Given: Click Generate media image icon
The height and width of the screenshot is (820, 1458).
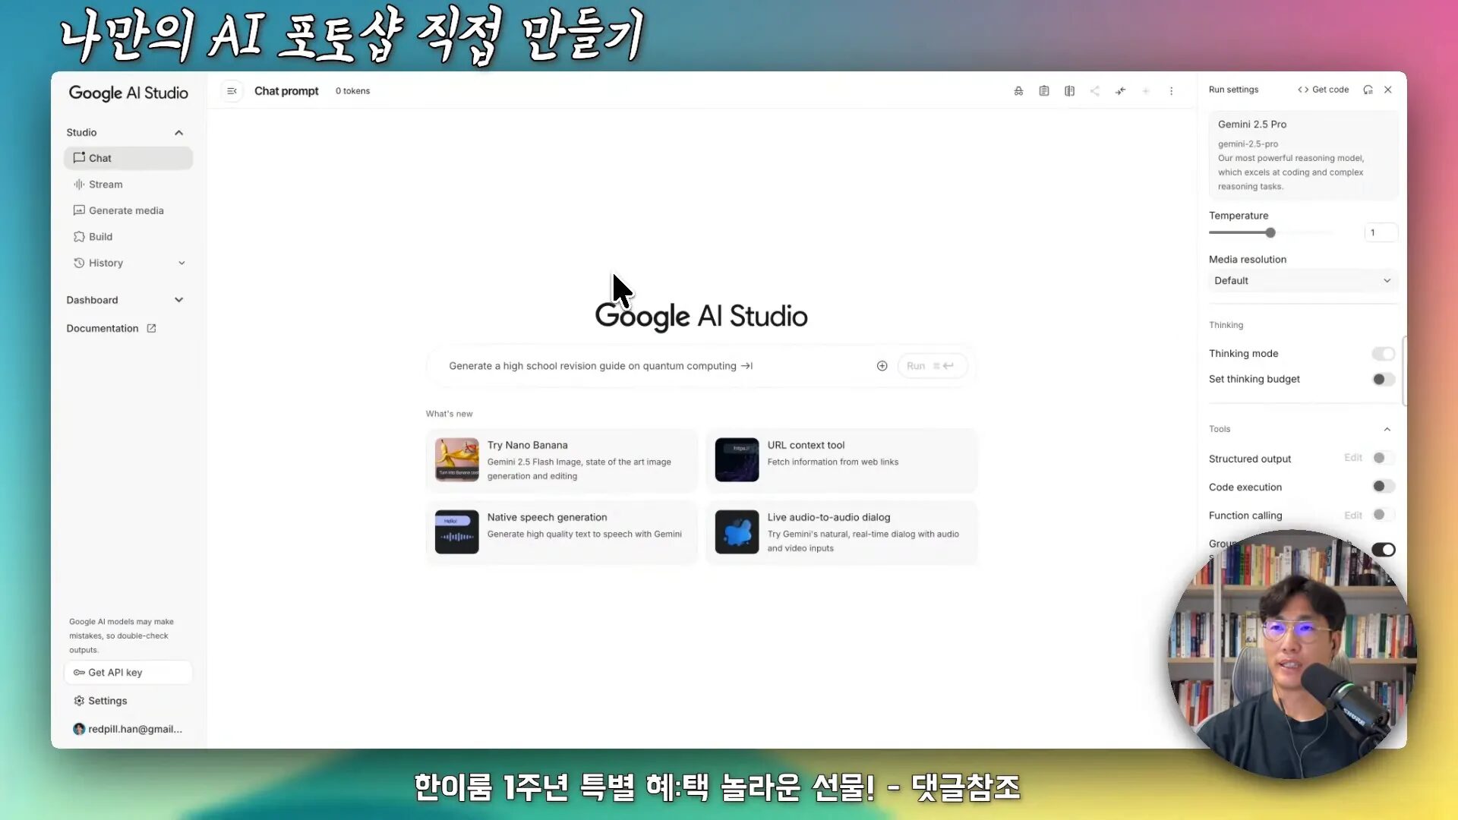Looking at the screenshot, I should (79, 210).
